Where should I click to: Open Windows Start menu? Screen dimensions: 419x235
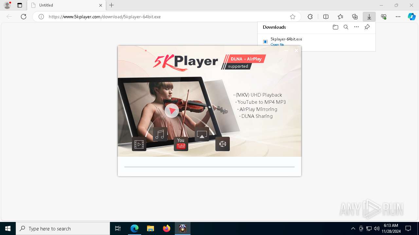pyautogui.click(x=8, y=228)
